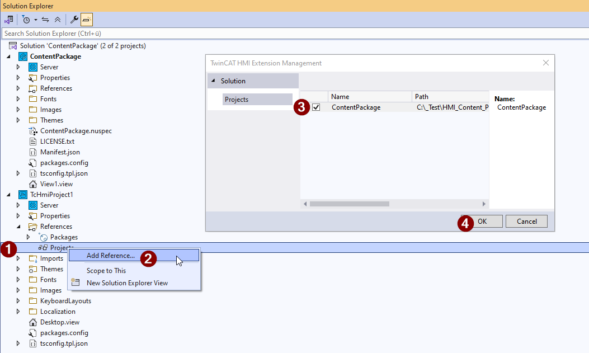Screen dimensions: 589x353
Task: Click the Collapse All double-chevron icon
Action: click(x=58, y=20)
